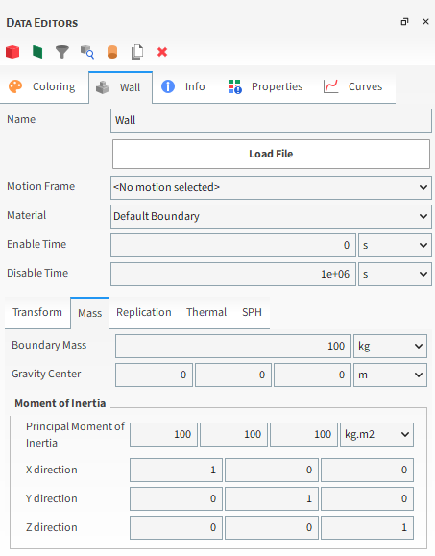Switch to the Coloring tab
435x556 pixels.
[43, 86]
